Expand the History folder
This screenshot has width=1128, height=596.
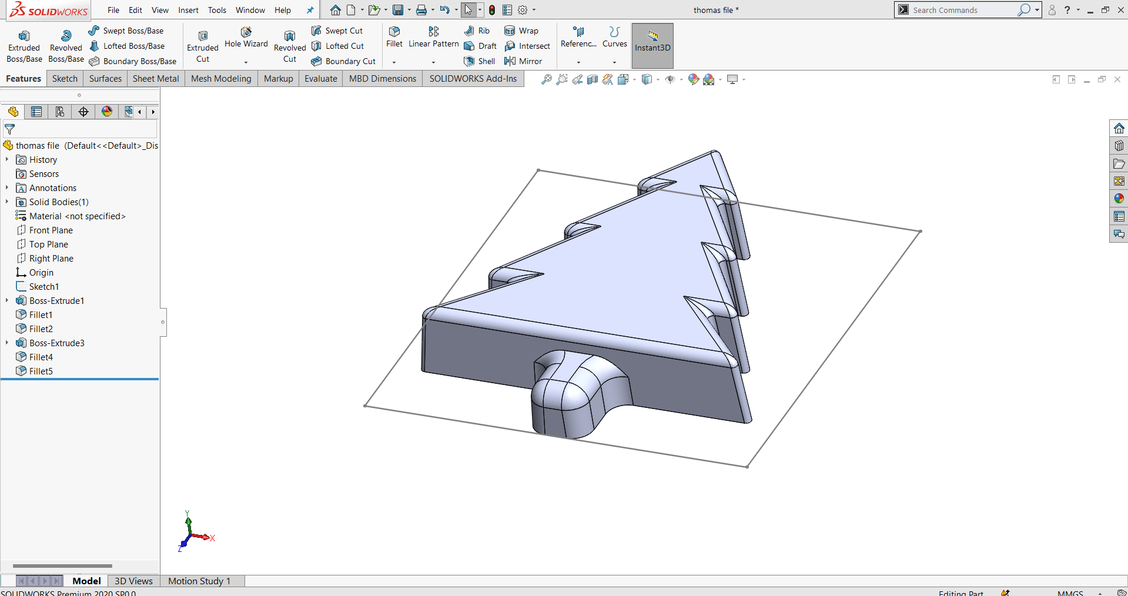[x=7, y=159]
